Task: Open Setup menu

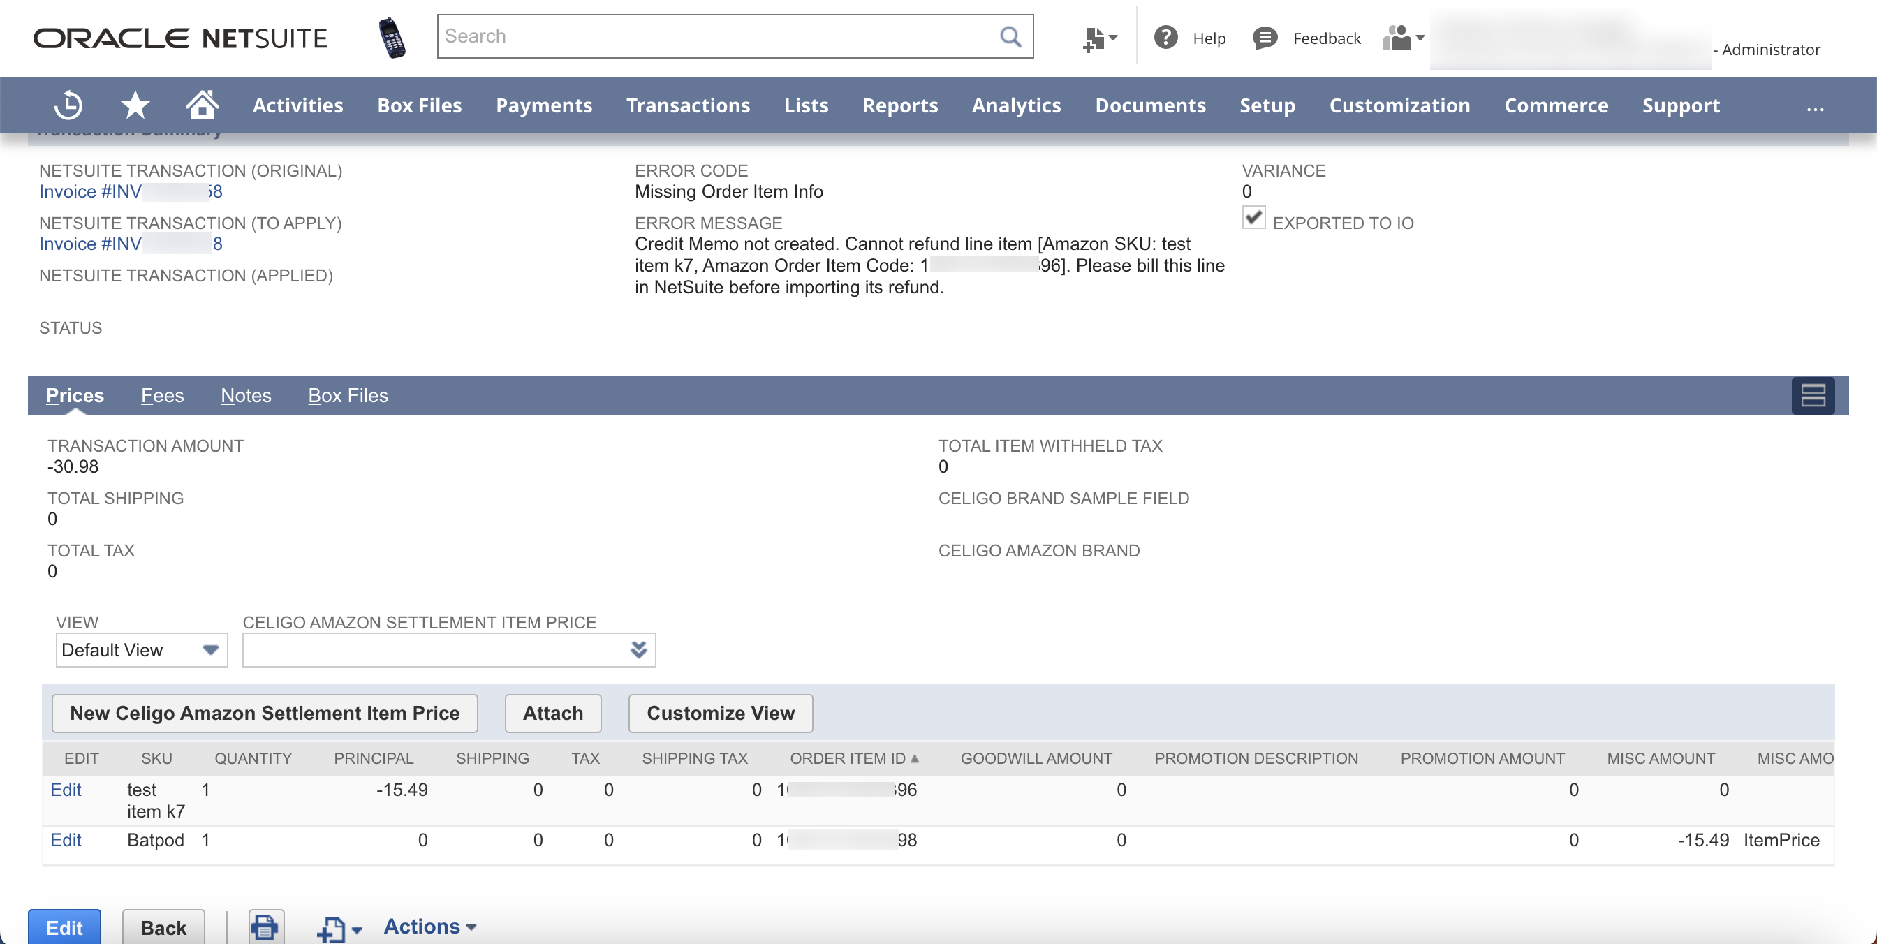Action: (1267, 105)
